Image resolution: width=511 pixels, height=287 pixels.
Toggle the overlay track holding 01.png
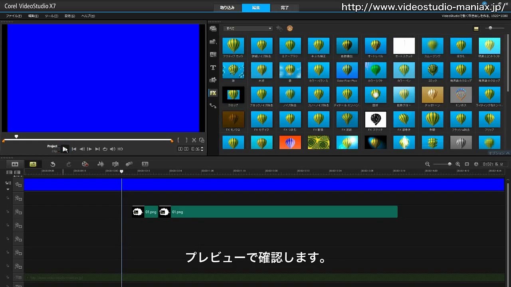click(18, 212)
